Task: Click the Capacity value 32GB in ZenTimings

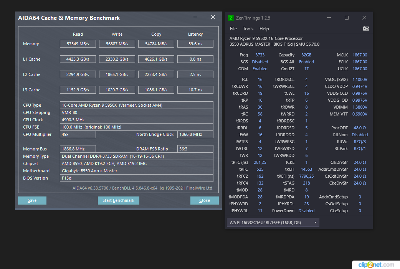Action: [306, 55]
